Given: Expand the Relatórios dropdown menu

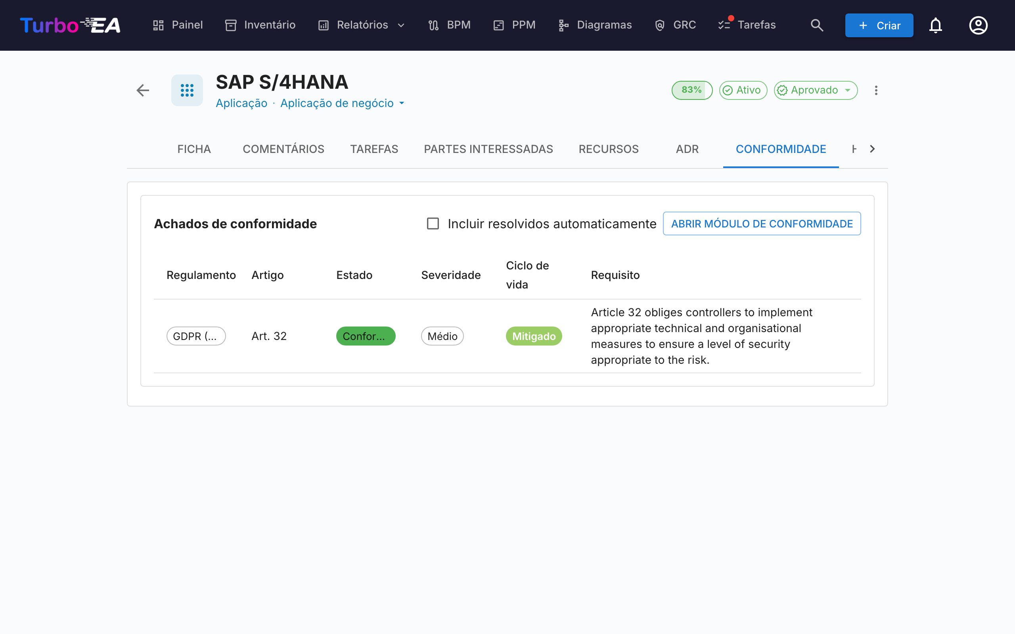Looking at the screenshot, I should click(x=362, y=25).
